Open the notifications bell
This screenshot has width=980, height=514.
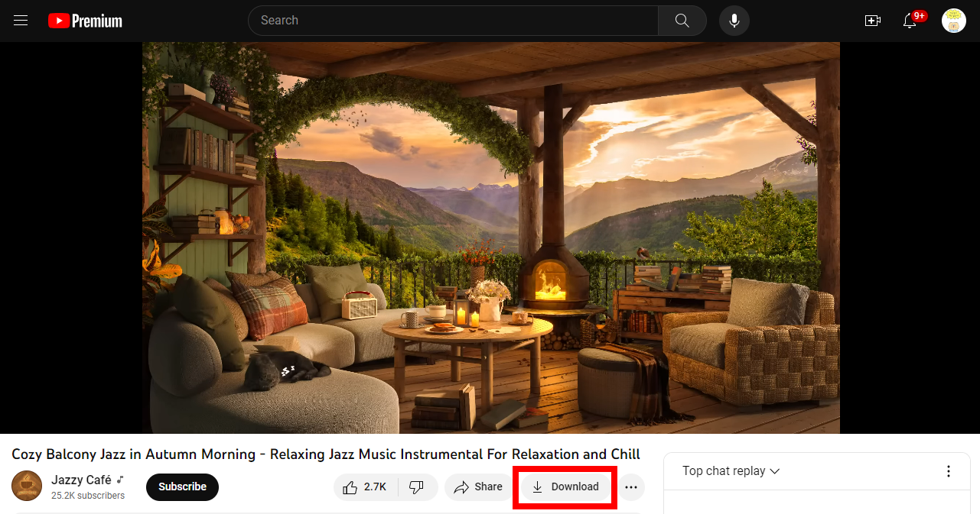tap(910, 21)
